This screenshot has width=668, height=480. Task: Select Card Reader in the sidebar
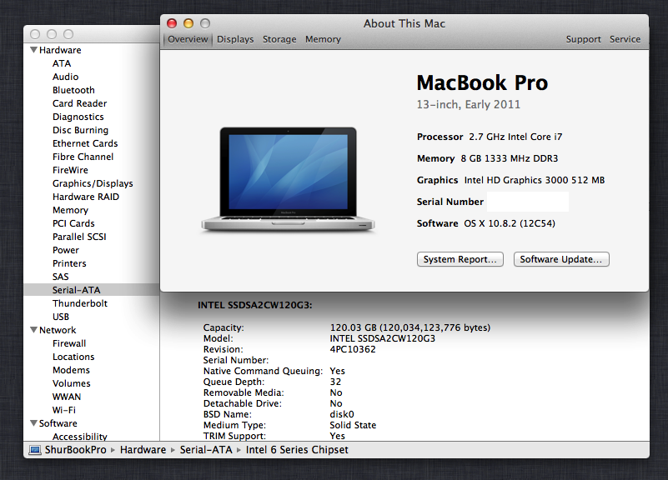click(80, 103)
